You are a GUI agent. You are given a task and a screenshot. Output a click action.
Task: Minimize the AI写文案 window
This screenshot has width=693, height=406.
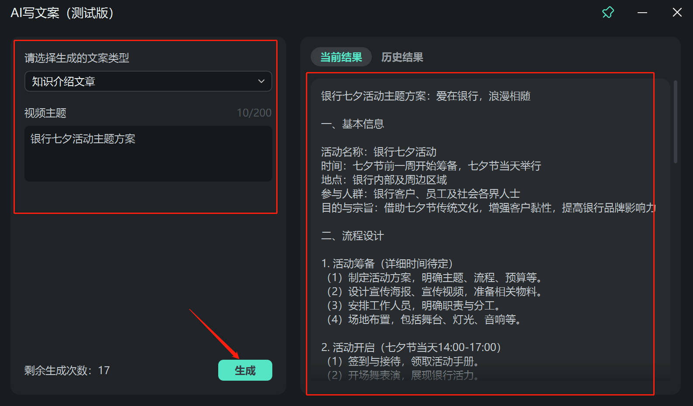point(642,13)
